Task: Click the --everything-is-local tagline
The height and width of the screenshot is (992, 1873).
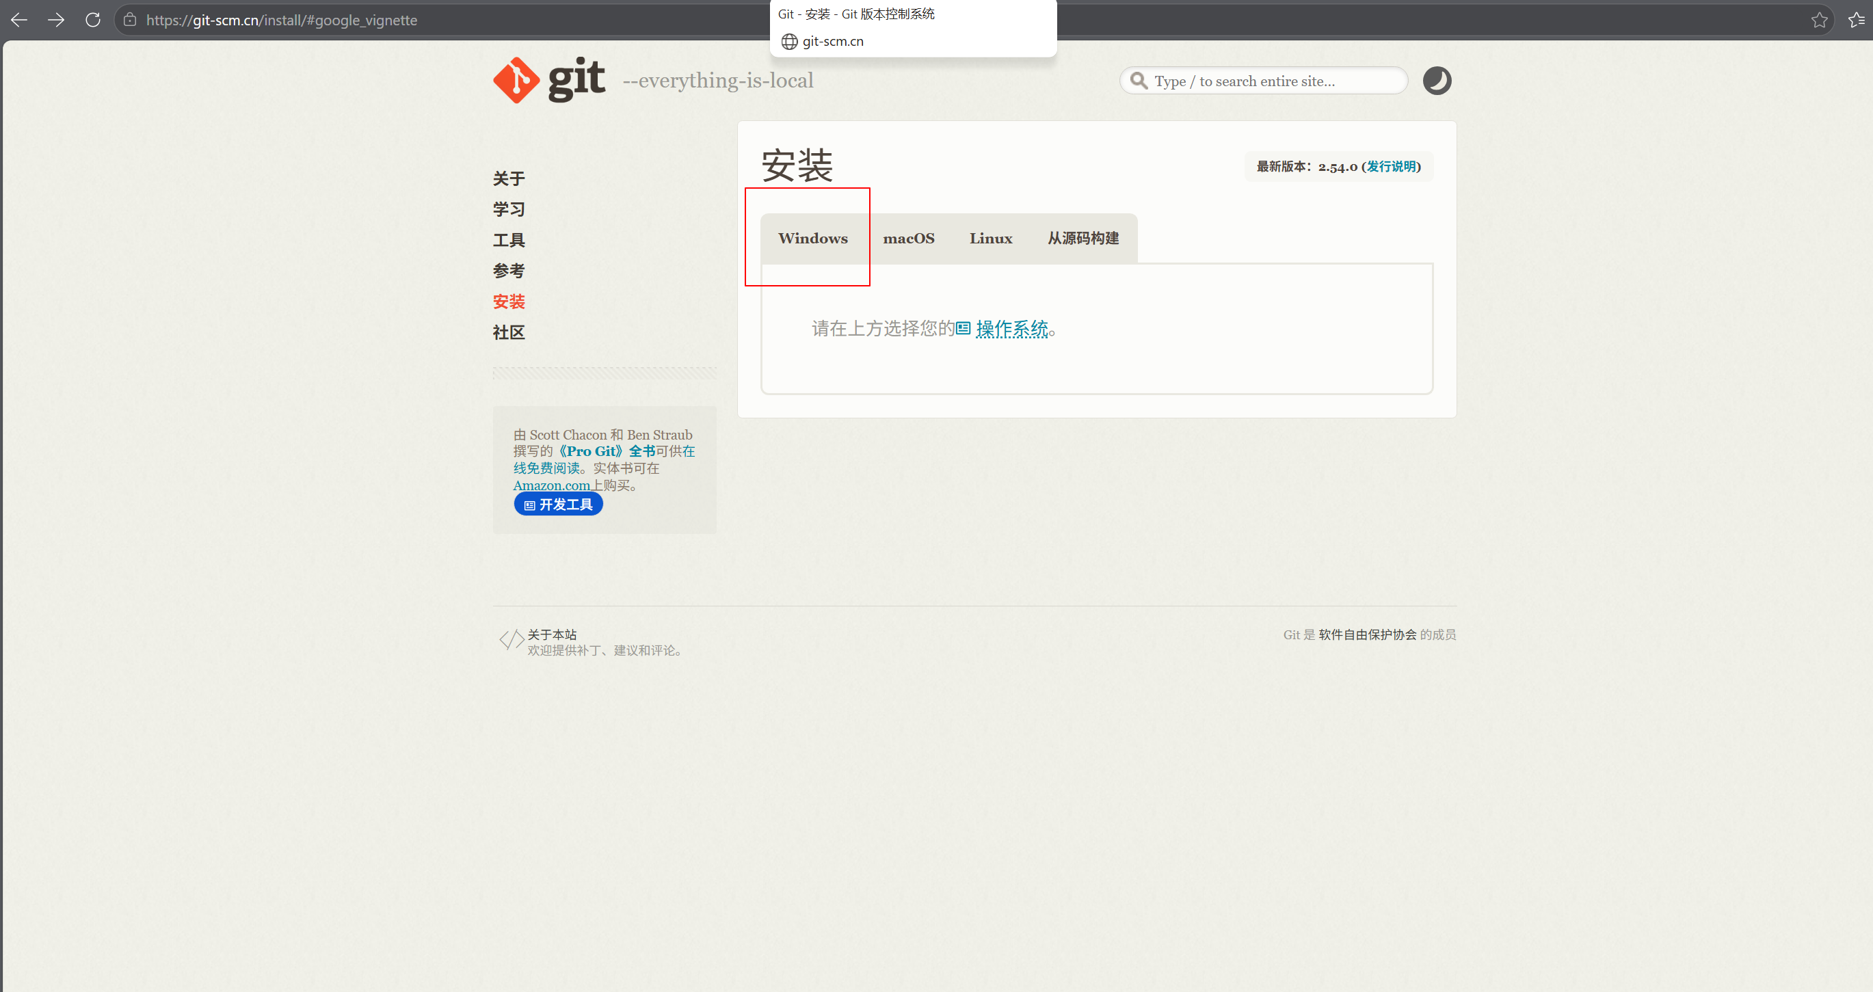Action: (717, 81)
